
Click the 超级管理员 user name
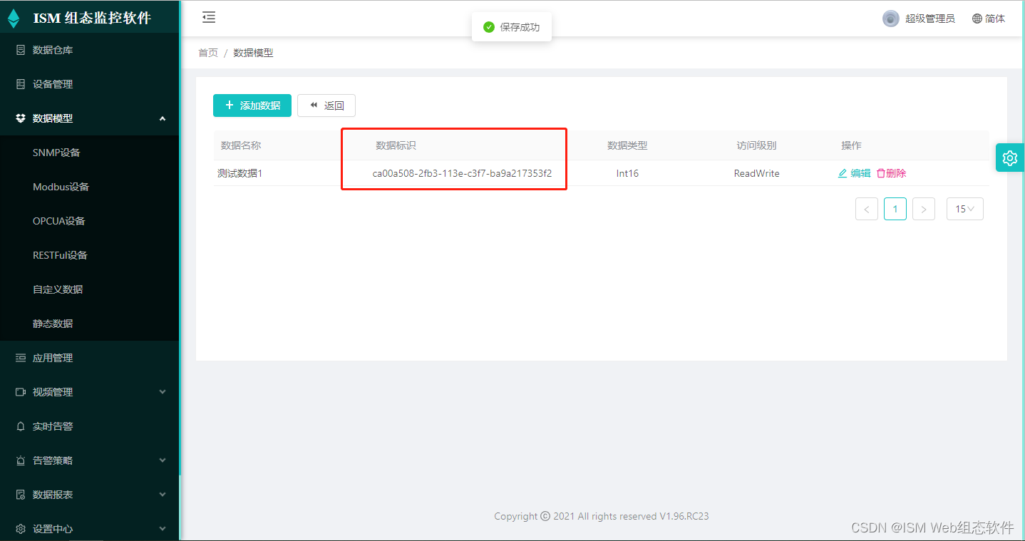930,19
